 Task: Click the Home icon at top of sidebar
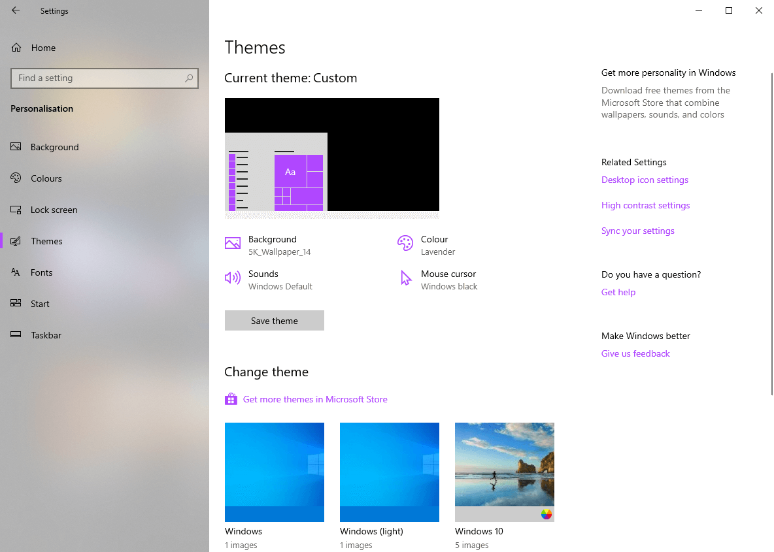point(16,47)
